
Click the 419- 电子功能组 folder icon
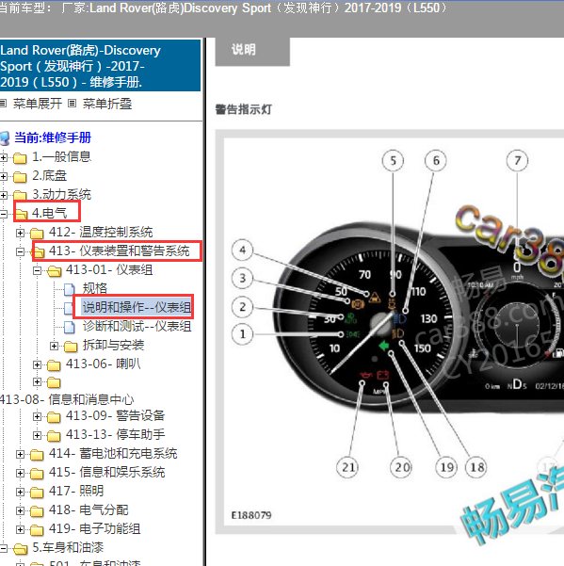[x=37, y=530]
